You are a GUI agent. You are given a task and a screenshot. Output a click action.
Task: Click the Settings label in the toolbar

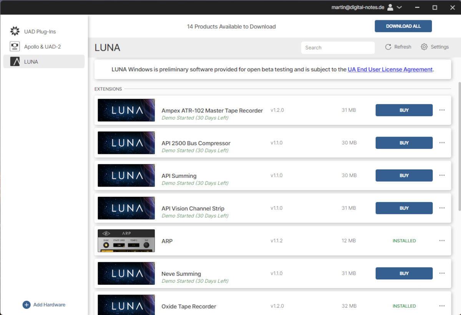click(x=439, y=47)
